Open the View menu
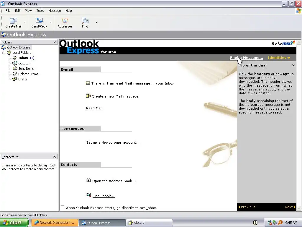This screenshot has height=227, width=302. pos(28,11)
